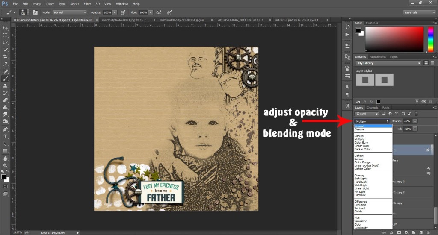Select the Eyedropper tool
The image size is (438, 235).
(5, 64)
